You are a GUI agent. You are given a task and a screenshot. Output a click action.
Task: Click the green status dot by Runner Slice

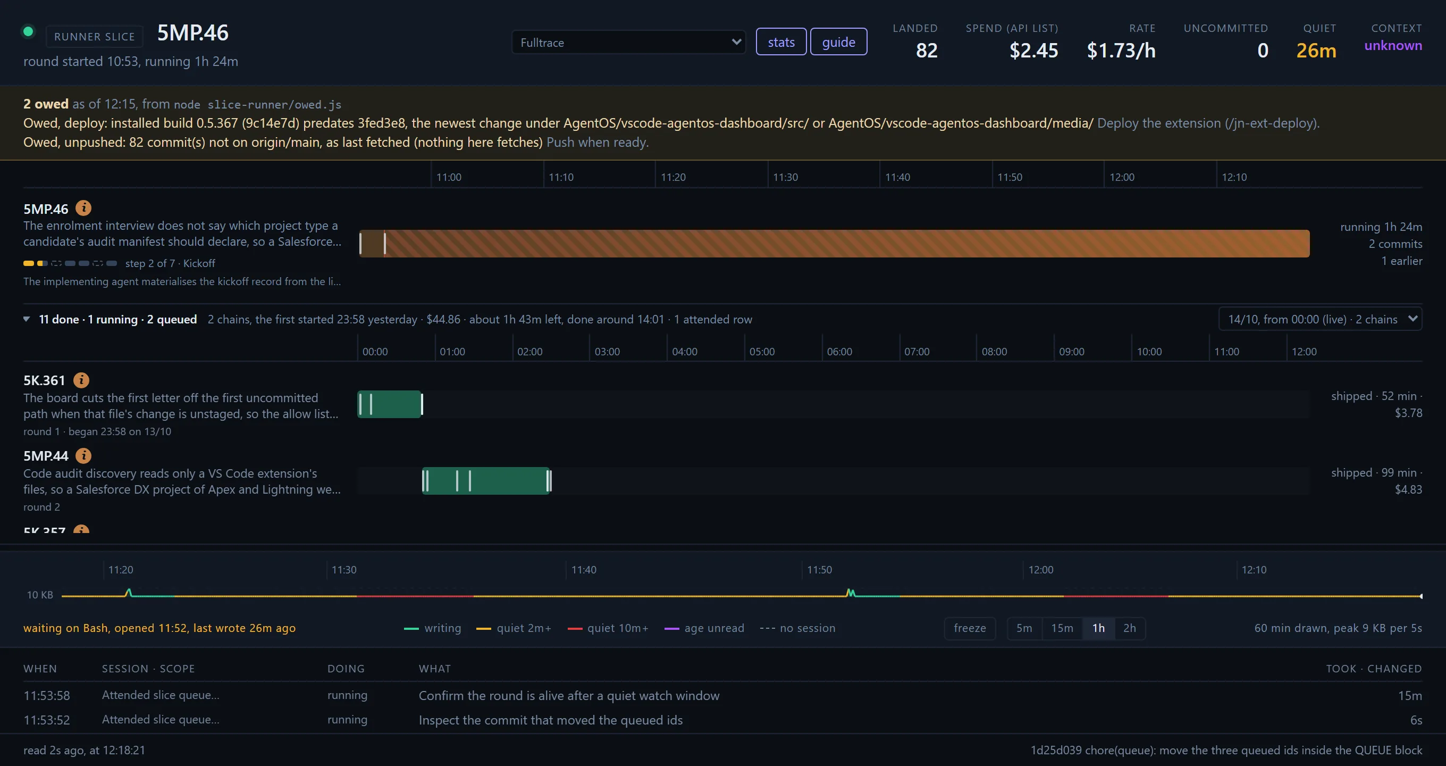click(28, 31)
